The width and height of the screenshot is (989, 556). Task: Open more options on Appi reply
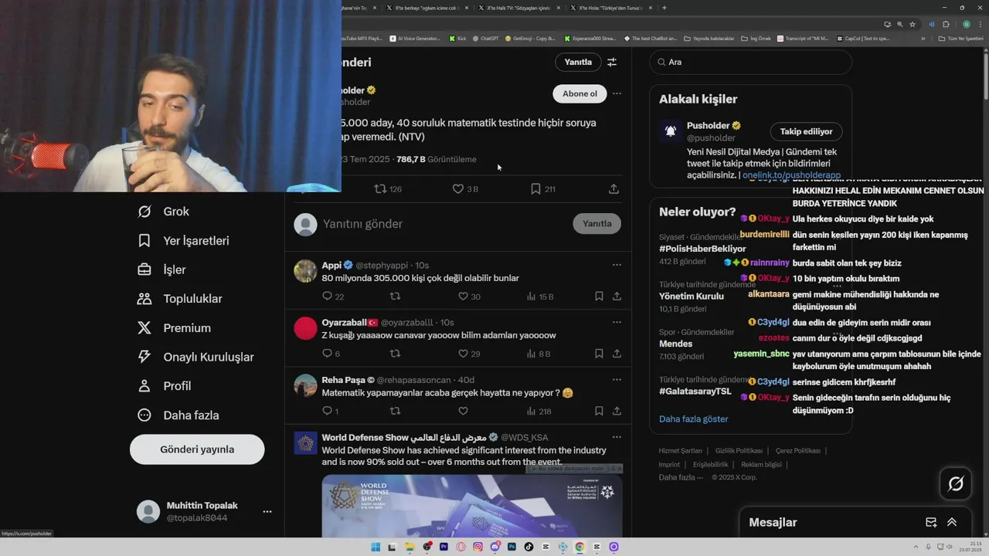(617, 265)
